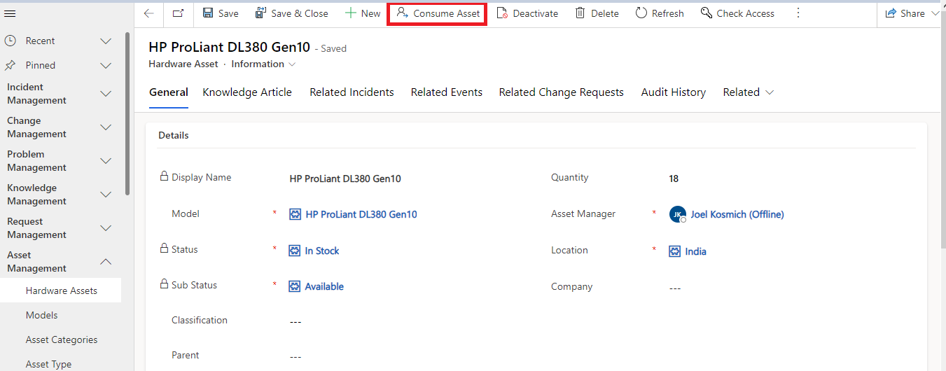Click the Delete trash icon
The height and width of the screenshot is (371, 946).
[x=580, y=13]
